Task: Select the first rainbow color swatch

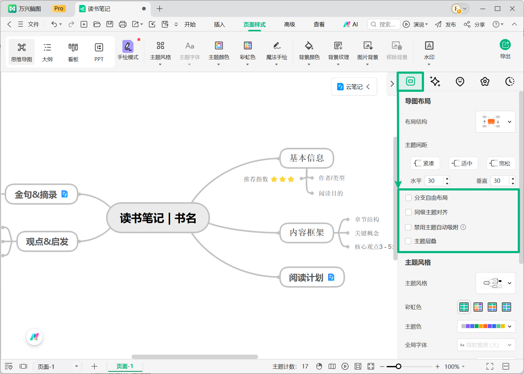Action: tap(464, 307)
